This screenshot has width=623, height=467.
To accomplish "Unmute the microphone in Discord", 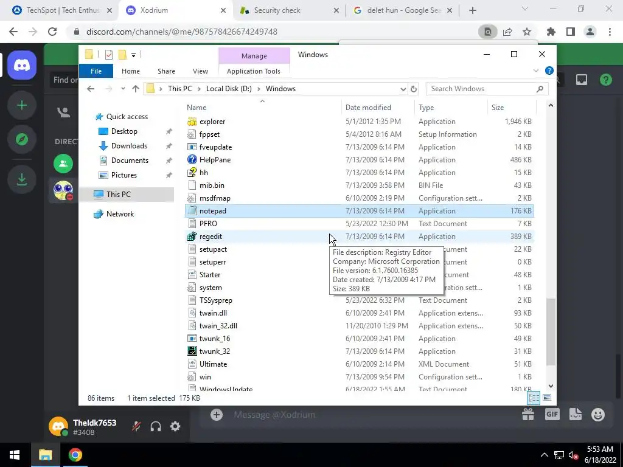I will [x=136, y=426].
